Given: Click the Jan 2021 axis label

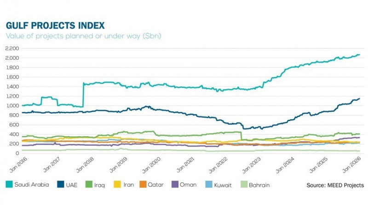Looking at the screenshot, I should click(x=185, y=164).
